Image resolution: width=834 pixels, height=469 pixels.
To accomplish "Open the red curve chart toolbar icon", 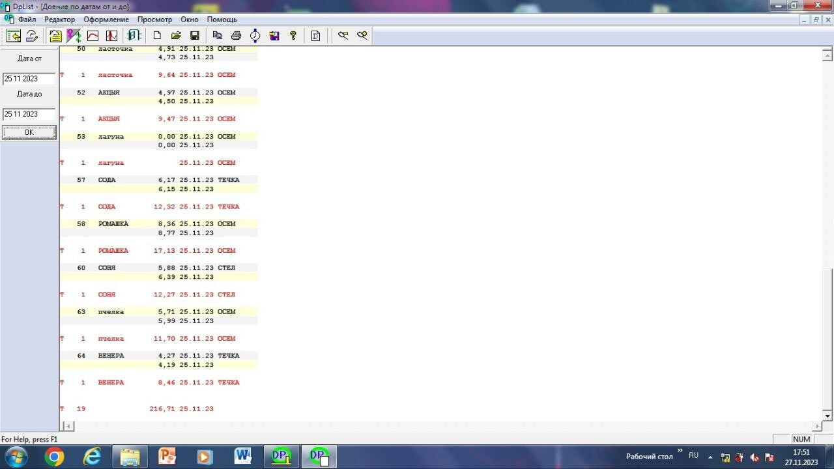I will pos(93,36).
